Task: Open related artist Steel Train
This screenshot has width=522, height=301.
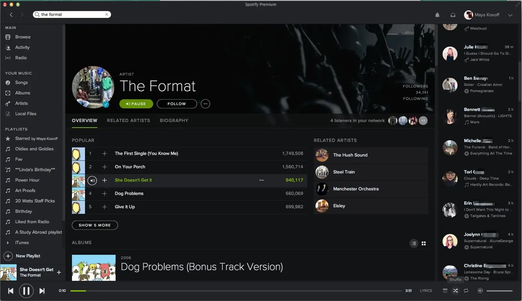Action: (344, 172)
